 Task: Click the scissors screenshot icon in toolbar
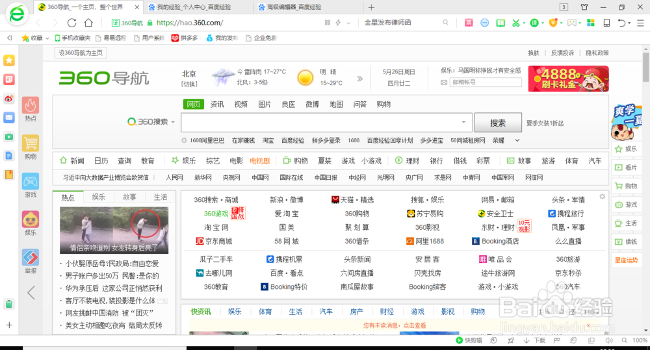515,23
